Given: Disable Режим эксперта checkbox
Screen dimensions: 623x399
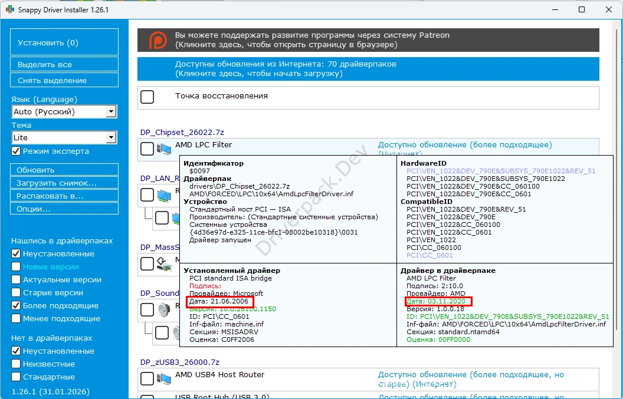Looking at the screenshot, I should pyautogui.click(x=16, y=151).
